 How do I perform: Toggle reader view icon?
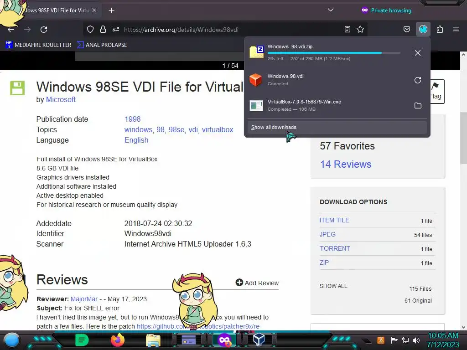coord(347,29)
